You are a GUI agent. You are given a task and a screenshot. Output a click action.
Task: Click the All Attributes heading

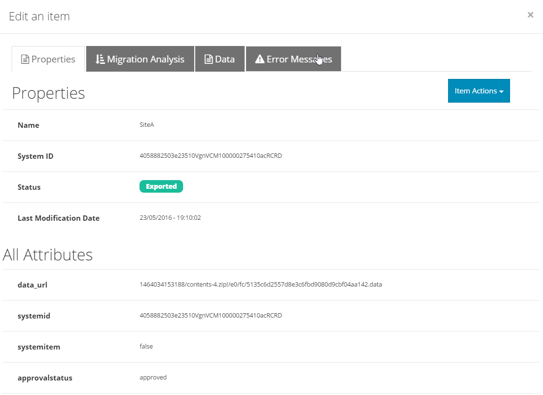pos(47,255)
